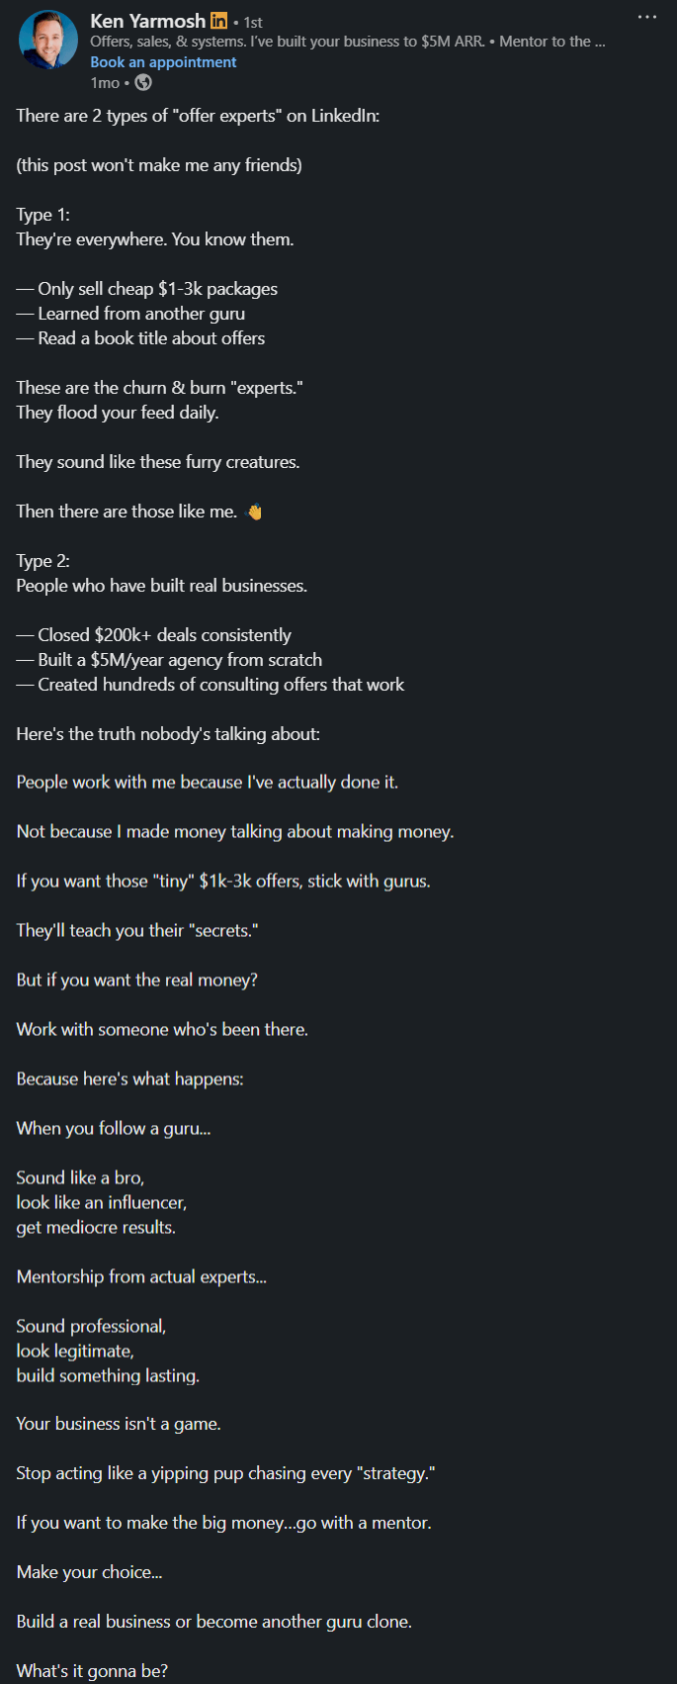Click the line "Your business isn't a game."
This screenshot has height=1684, width=677.
click(119, 1424)
